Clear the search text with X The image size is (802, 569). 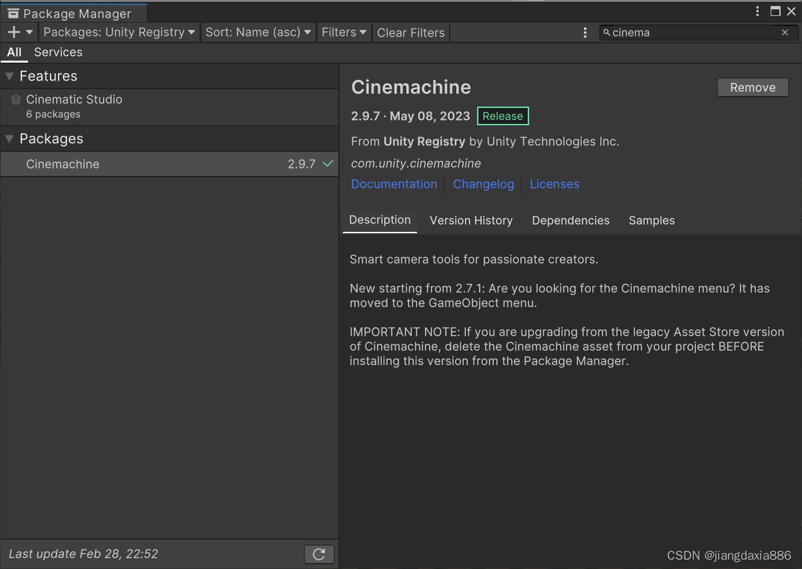click(785, 32)
